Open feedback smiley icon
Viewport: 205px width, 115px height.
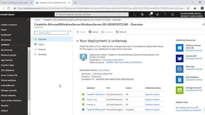(x=173, y=14)
